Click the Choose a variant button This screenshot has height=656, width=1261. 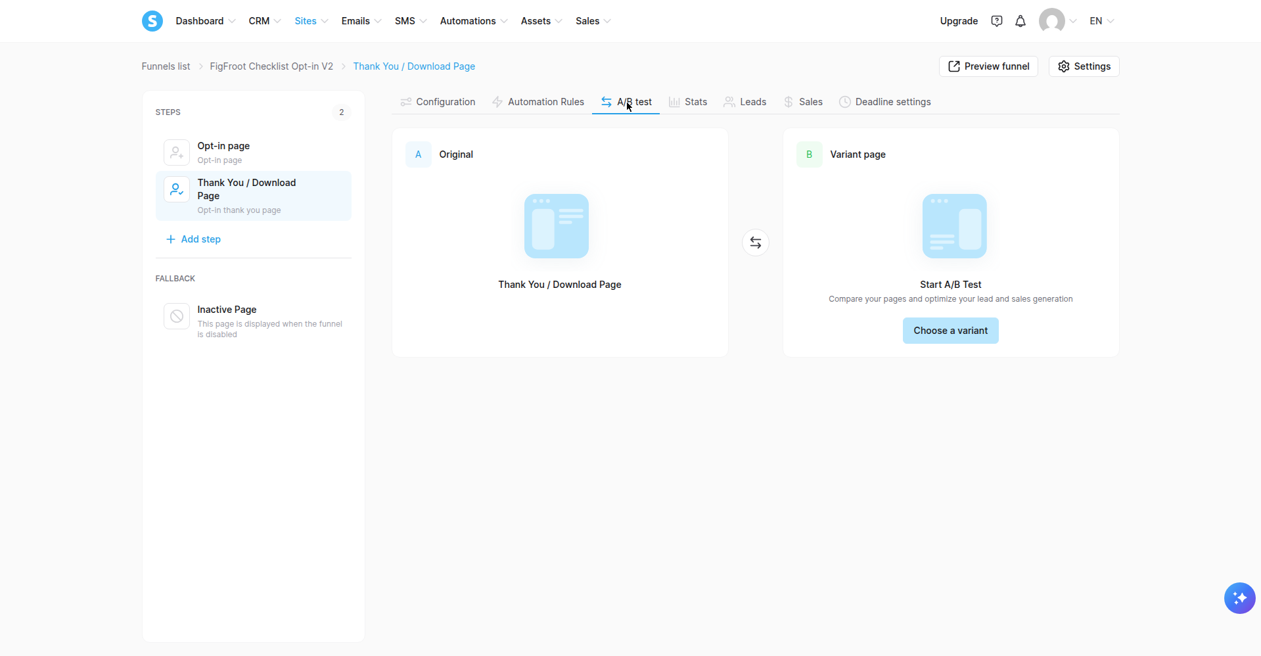tap(951, 331)
